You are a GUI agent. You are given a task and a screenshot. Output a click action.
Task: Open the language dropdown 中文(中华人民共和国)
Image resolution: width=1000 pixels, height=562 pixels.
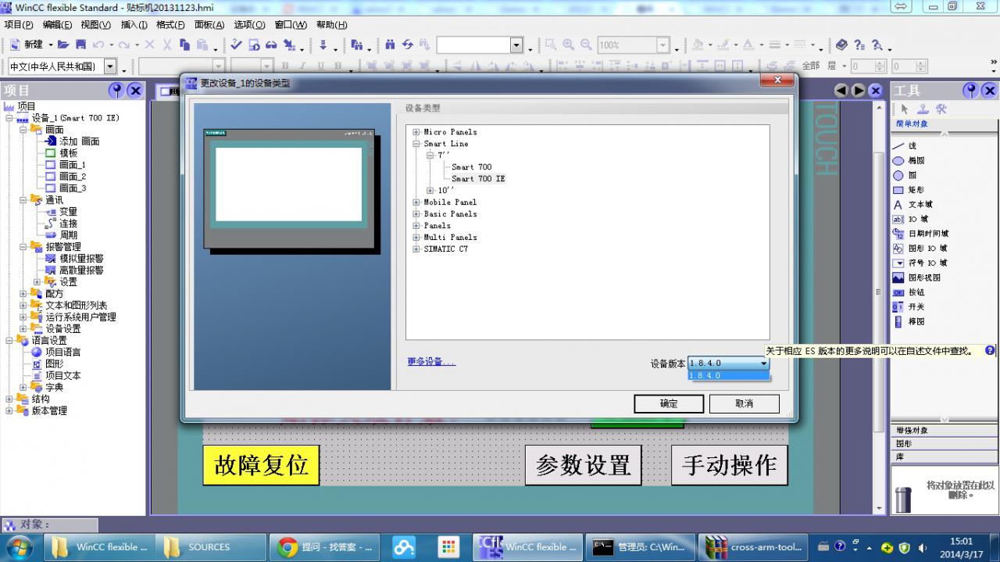(109, 67)
